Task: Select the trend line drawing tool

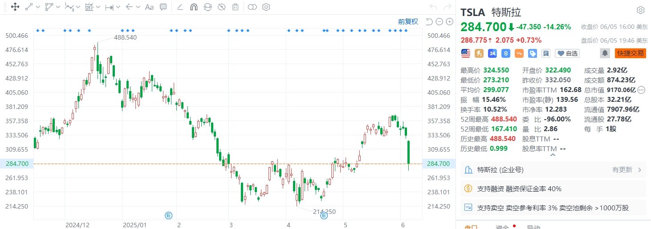Action: 29,7
